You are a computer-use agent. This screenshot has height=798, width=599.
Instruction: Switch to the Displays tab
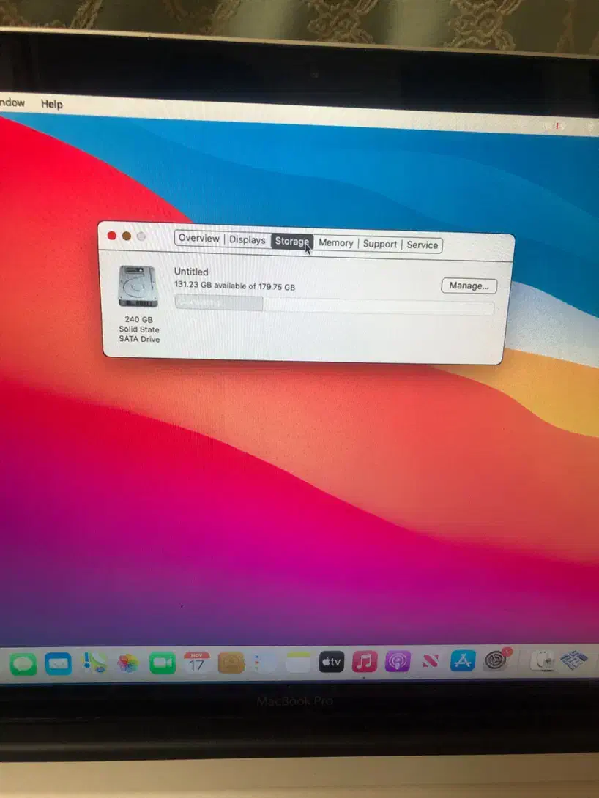click(x=247, y=240)
